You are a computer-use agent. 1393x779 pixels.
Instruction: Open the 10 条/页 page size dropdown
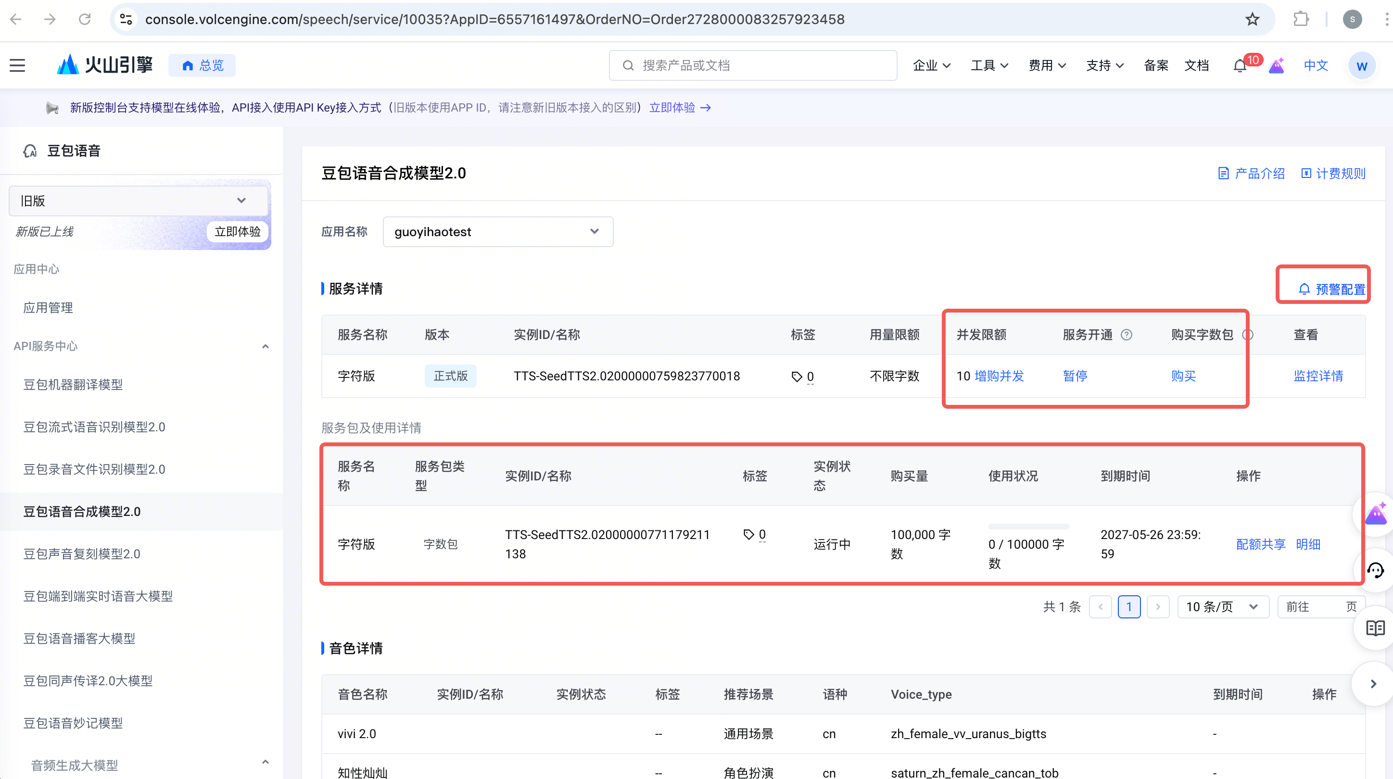point(1223,607)
